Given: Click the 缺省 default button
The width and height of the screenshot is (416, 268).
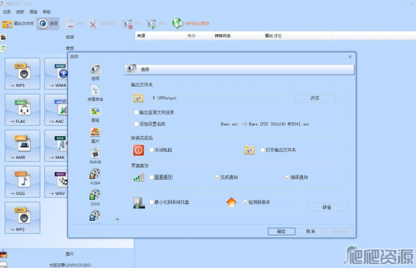Looking at the screenshot, I should pos(327,207).
